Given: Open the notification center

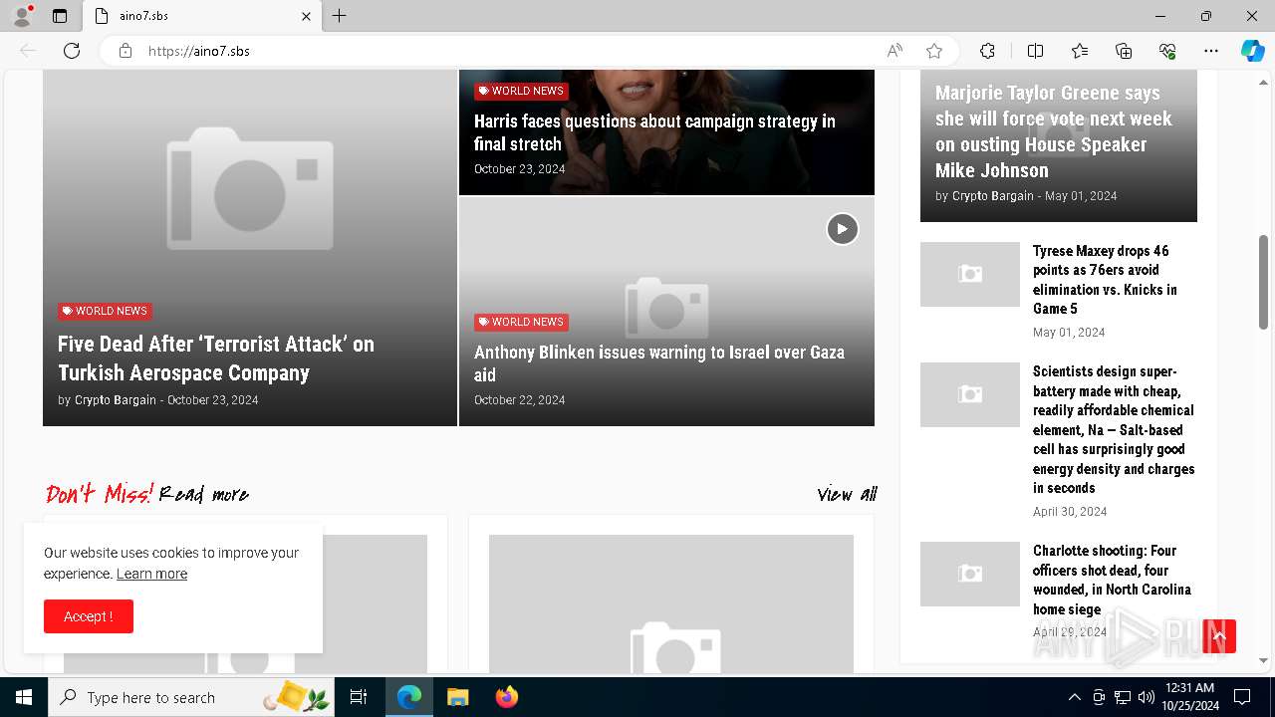Looking at the screenshot, I should click(1242, 697).
